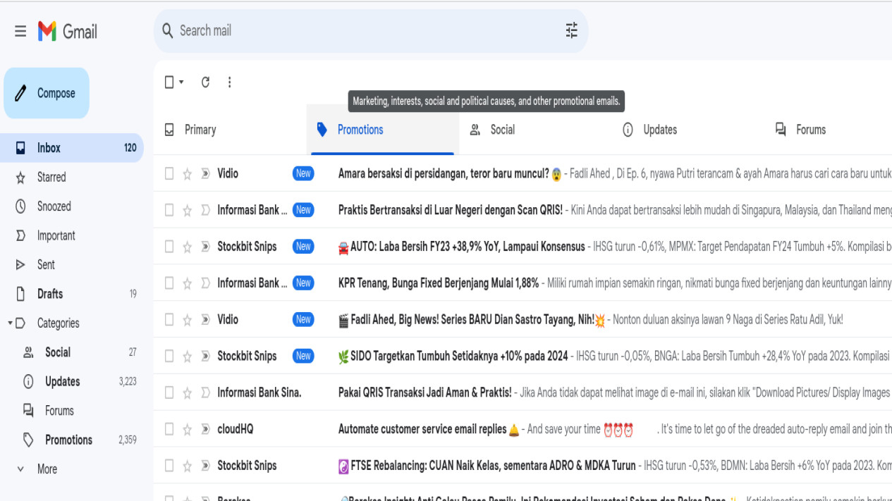Tick checkbox for AUTO Laba Bersih email
892x501 pixels.
[169, 247]
